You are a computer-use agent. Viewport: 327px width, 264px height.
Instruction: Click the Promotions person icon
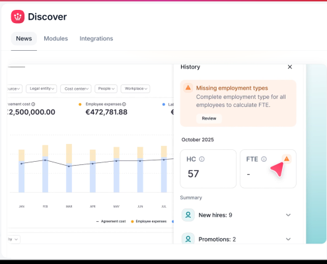tap(188, 239)
